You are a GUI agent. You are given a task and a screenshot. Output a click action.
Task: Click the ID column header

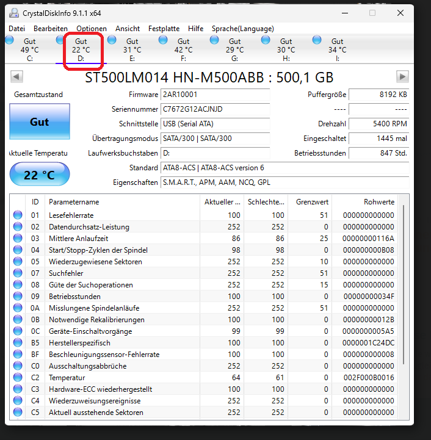[35, 202]
